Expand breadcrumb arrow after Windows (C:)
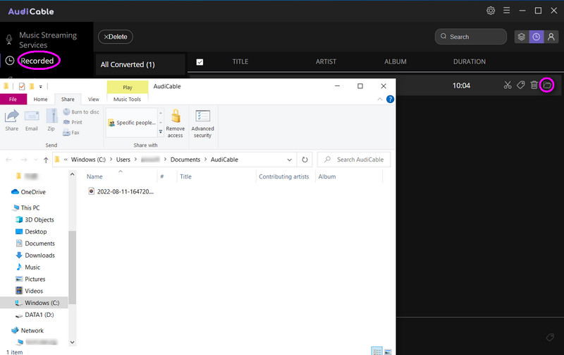The width and height of the screenshot is (564, 355). point(111,160)
